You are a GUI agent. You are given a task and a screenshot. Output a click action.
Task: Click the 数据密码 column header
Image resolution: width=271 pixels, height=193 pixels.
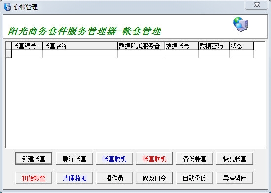coord(214,46)
